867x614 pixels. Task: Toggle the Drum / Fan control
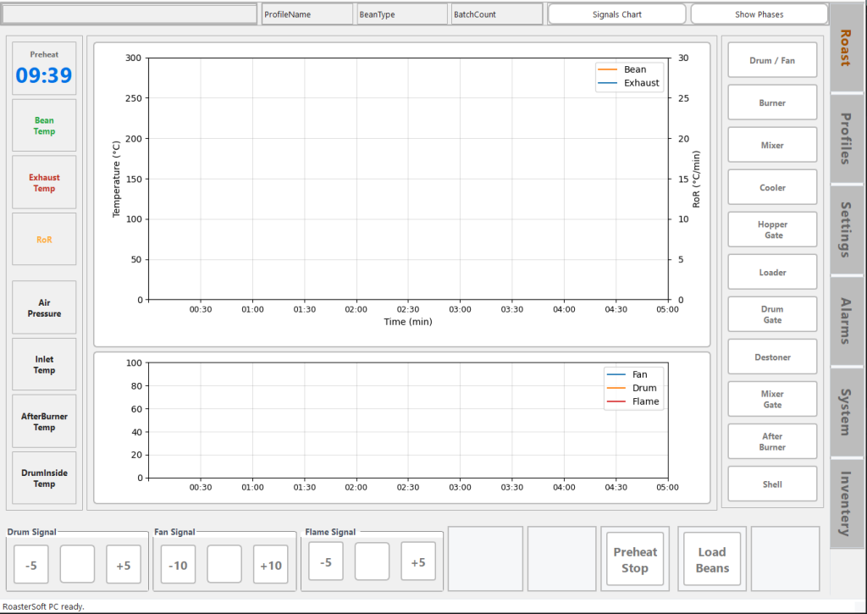tap(772, 60)
